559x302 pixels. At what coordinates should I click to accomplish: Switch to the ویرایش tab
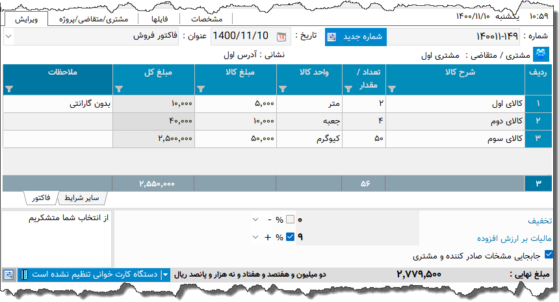pos(27,19)
